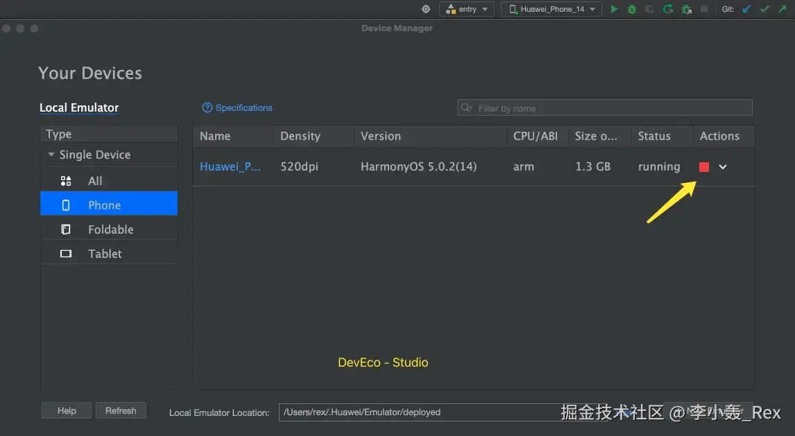Click the locate target icon in the toolbar
Screen dimensions: 795x436
(426, 9)
